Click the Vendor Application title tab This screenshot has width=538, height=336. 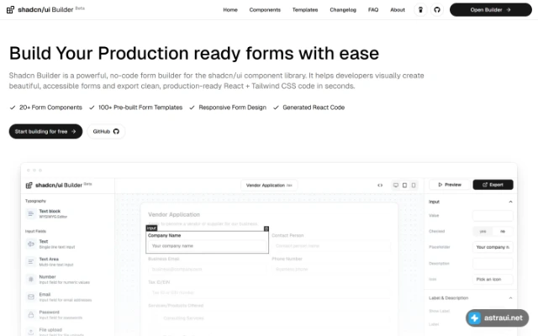coord(269,185)
